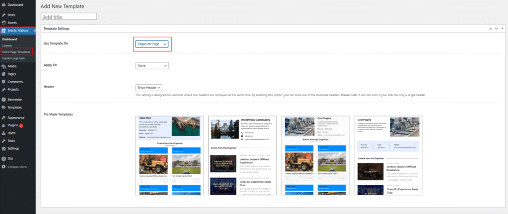Click the Media icon in sidebar

click(x=4, y=66)
